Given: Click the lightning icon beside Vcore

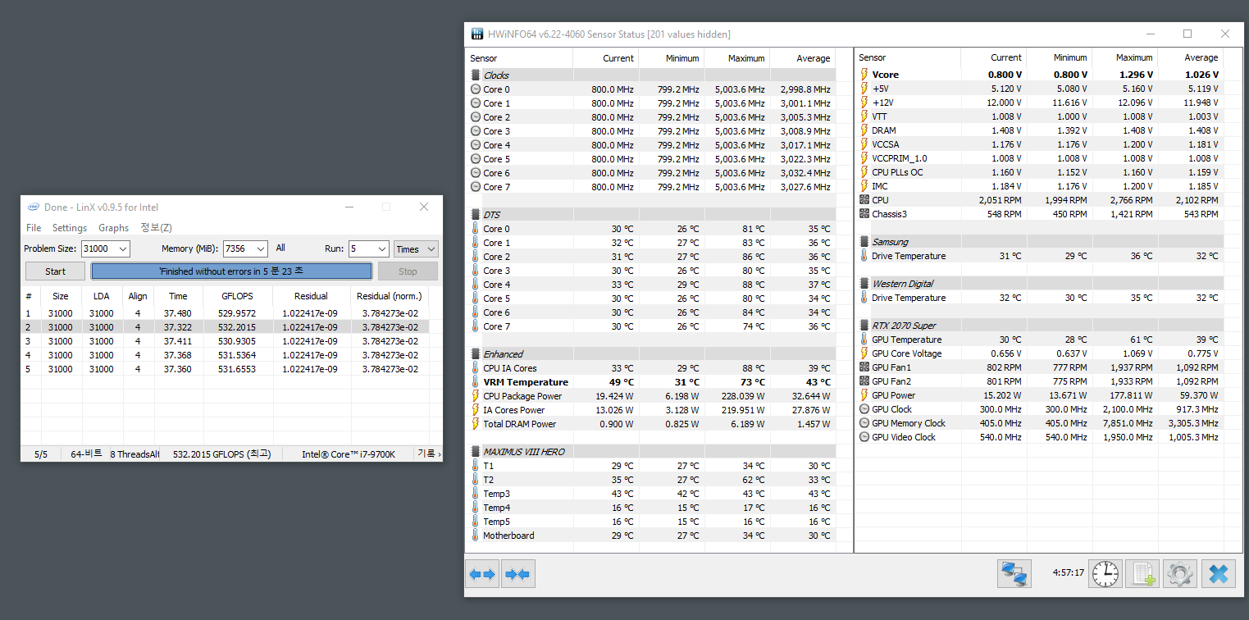Looking at the screenshot, I should [864, 75].
